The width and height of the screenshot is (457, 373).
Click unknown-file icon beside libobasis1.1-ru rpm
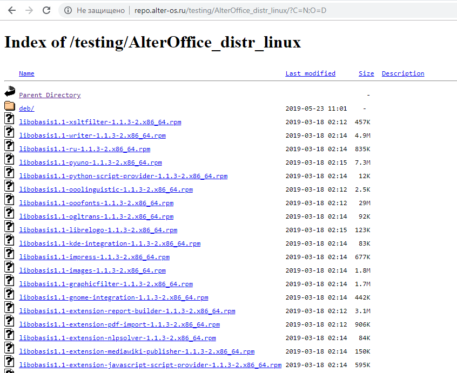(x=9, y=145)
